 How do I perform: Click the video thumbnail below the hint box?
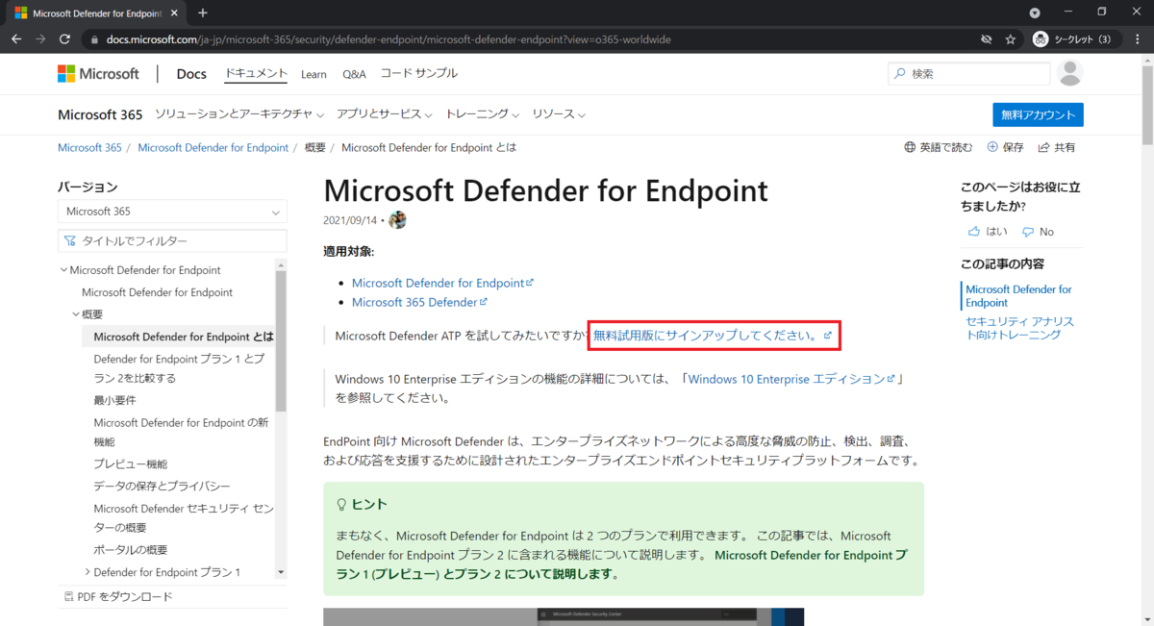[x=564, y=616]
